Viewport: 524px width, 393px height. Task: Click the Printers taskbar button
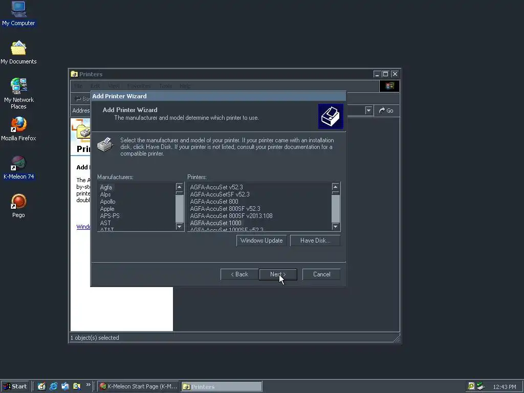click(x=222, y=387)
